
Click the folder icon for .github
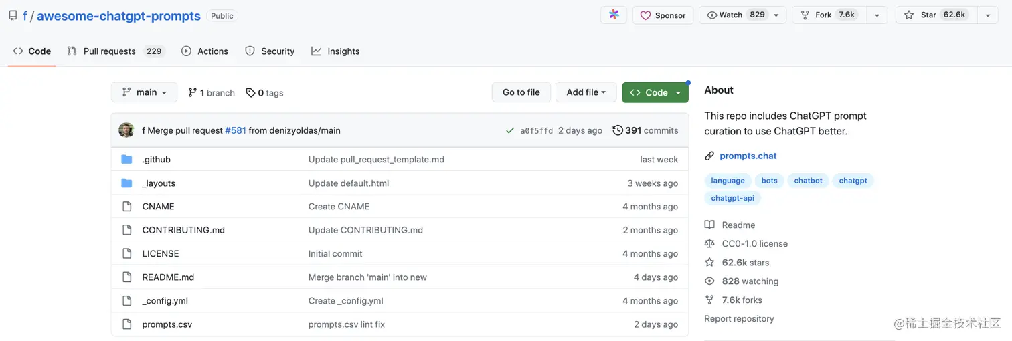tap(127, 159)
